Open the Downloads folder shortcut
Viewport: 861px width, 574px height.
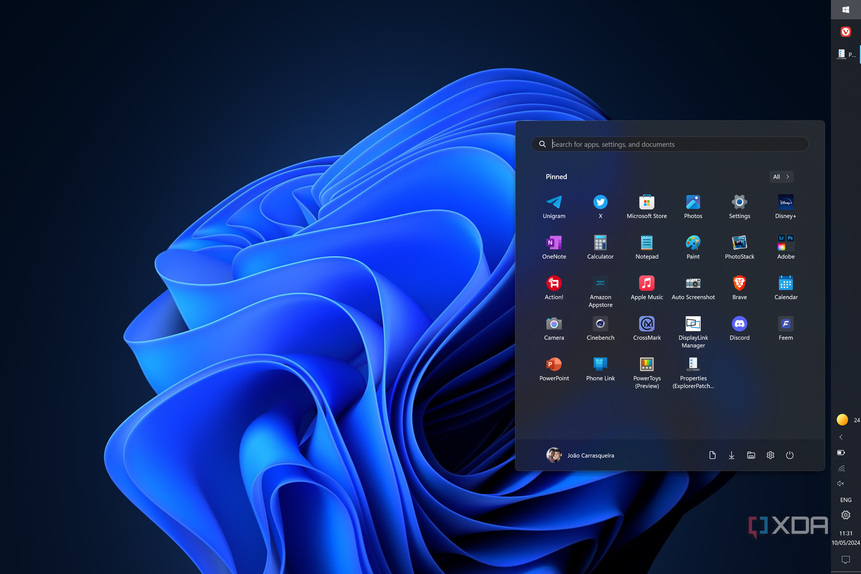732,455
